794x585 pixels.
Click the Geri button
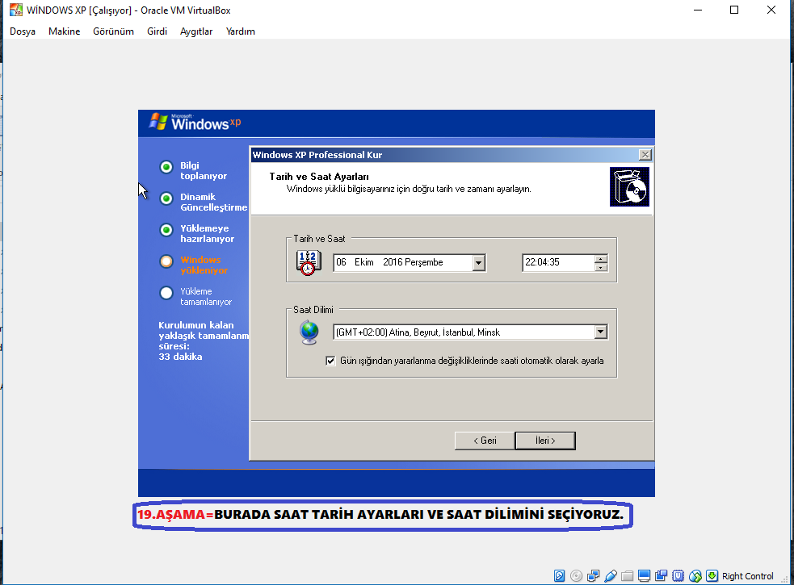click(x=485, y=441)
